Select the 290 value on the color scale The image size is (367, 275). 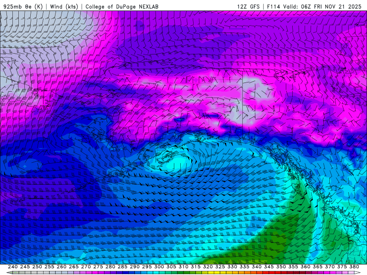click(x=134, y=267)
